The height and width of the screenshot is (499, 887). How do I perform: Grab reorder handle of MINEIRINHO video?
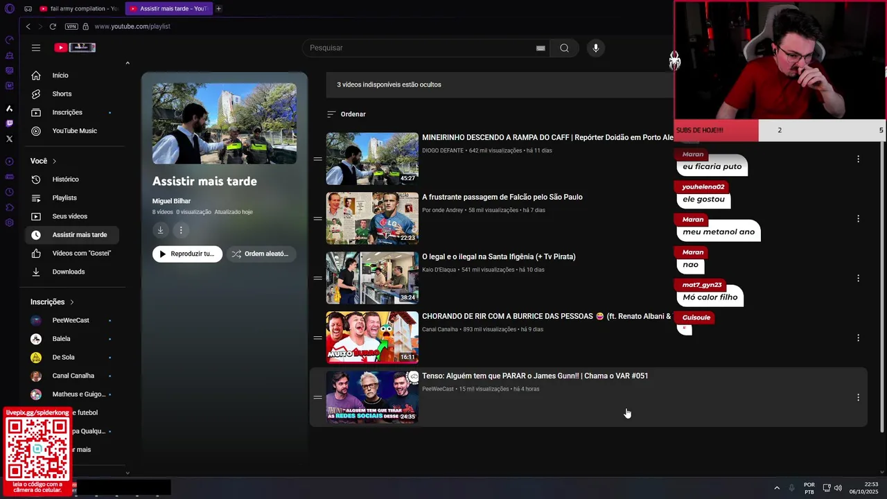[x=317, y=159]
